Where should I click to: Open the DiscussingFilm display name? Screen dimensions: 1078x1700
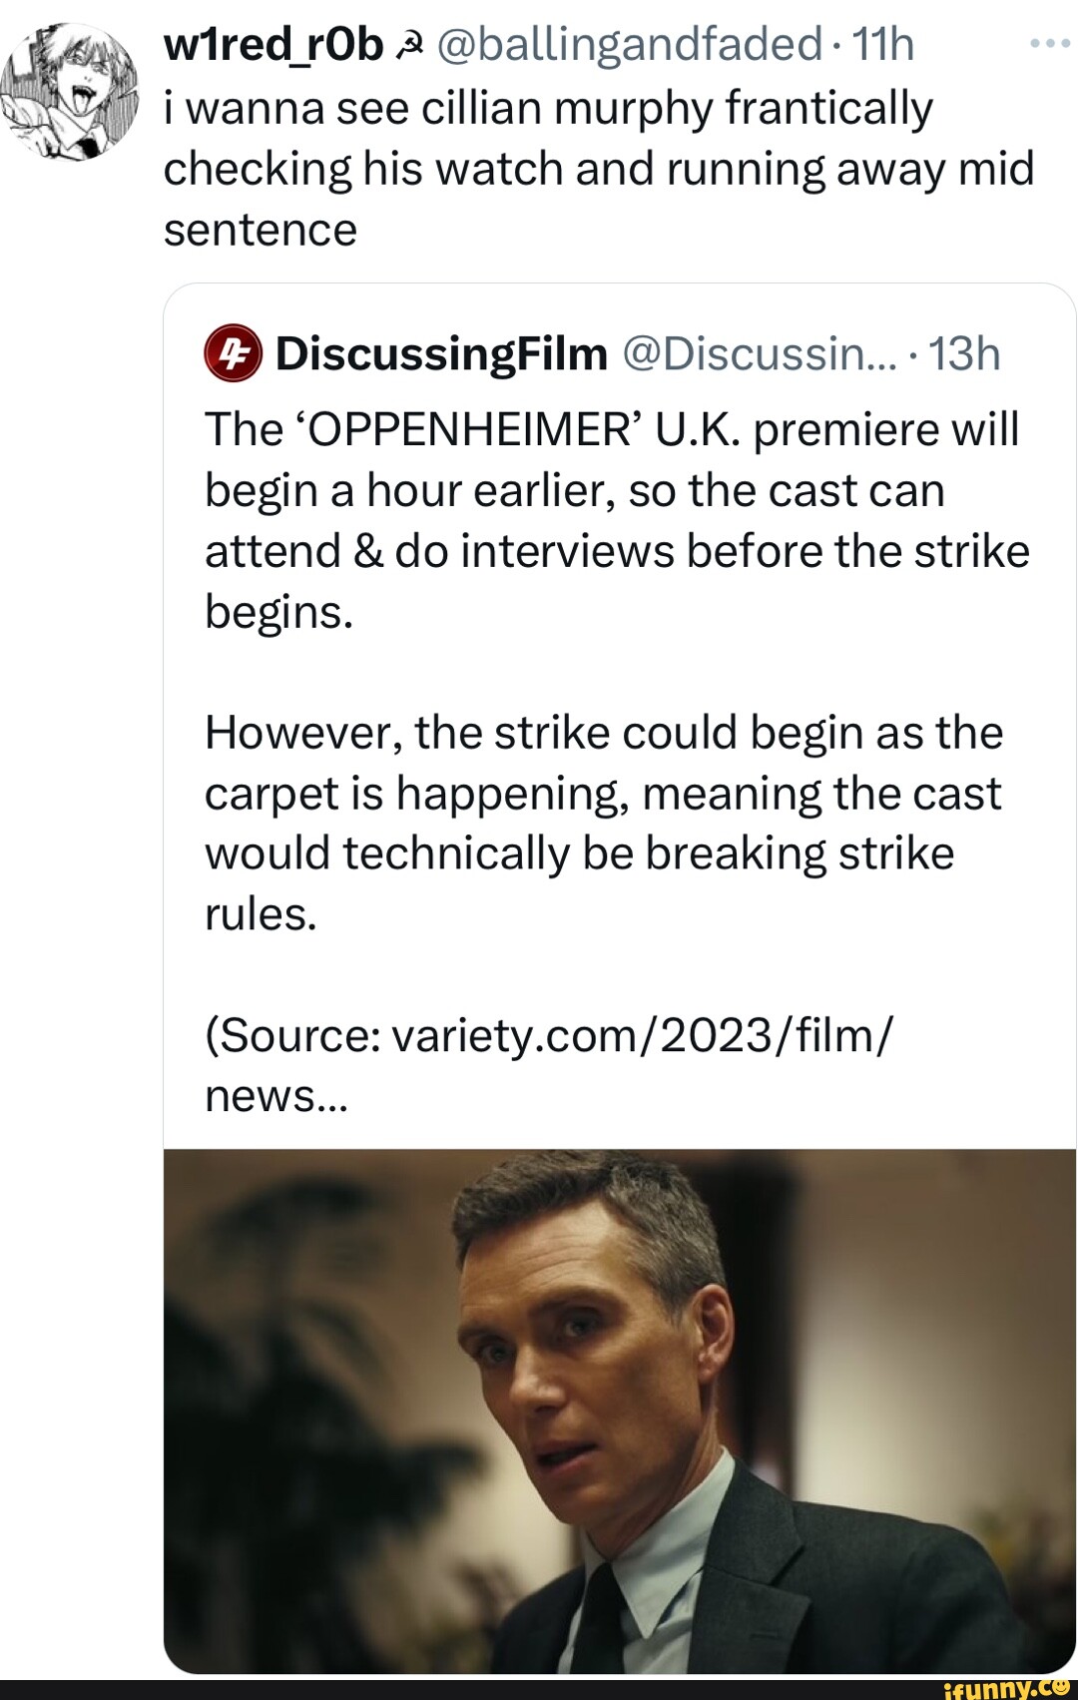tap(441, 353)
